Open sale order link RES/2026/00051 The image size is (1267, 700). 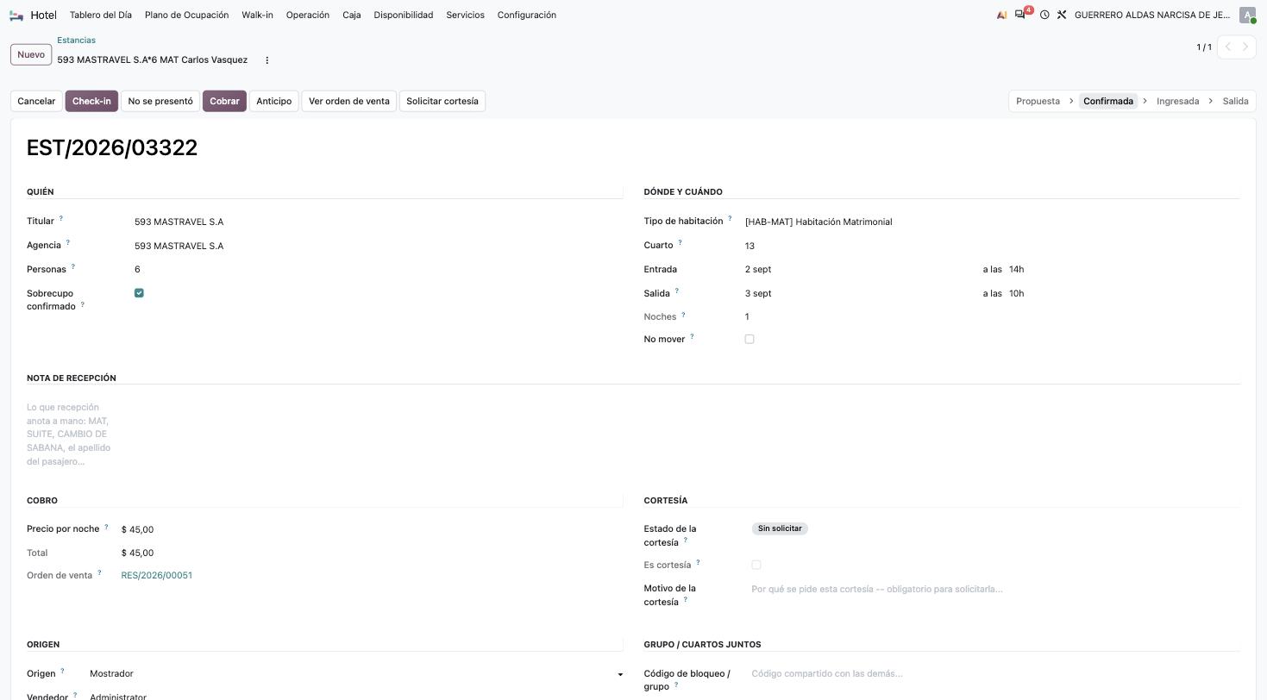pos(157,575)
